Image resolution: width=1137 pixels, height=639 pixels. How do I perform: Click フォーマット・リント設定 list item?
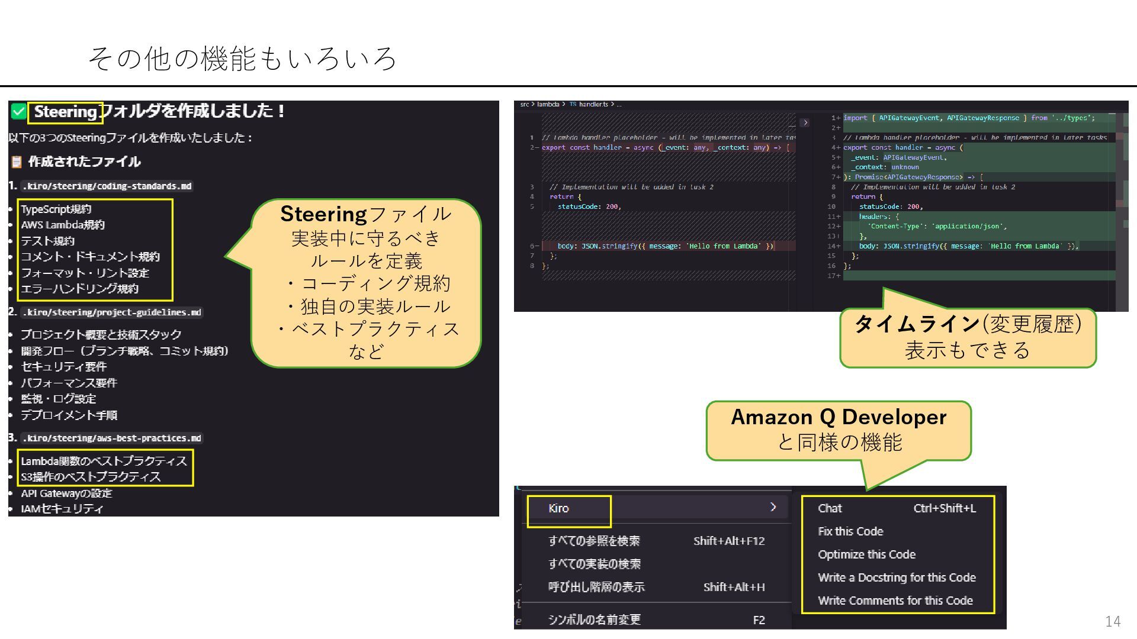click(85, 273)
